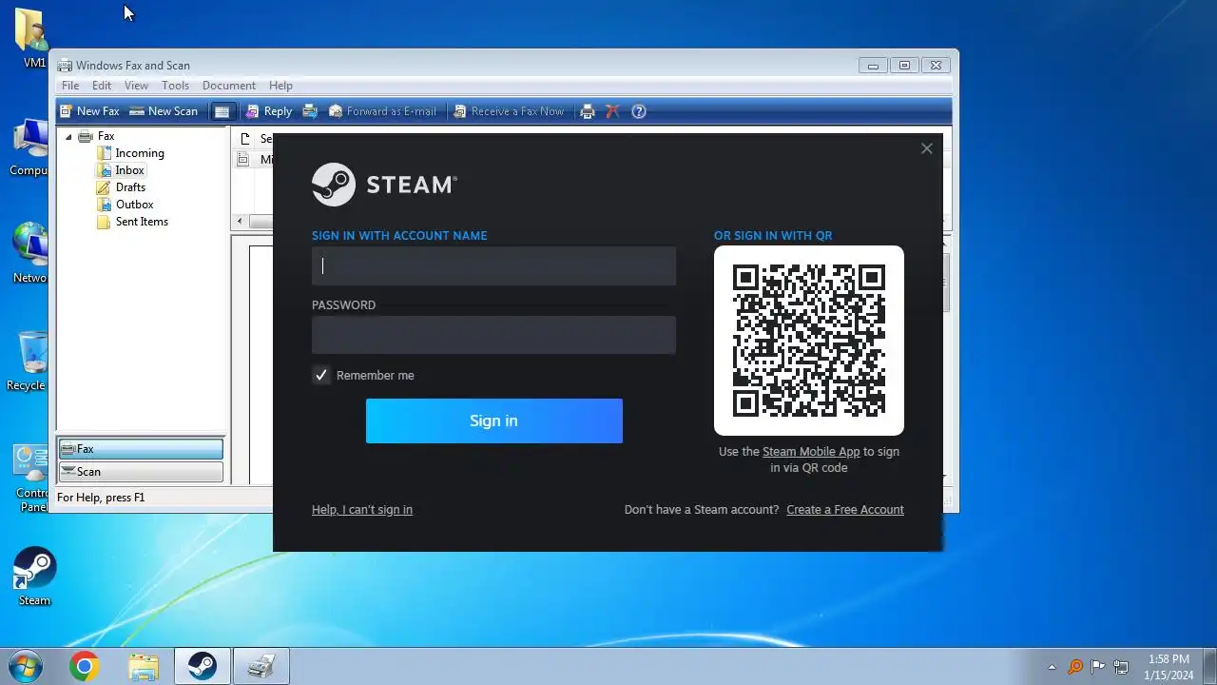Viewport: 1217px width, 685px height.
Task: Click the Reply toolbar button
Action: (x=269, y=111)
